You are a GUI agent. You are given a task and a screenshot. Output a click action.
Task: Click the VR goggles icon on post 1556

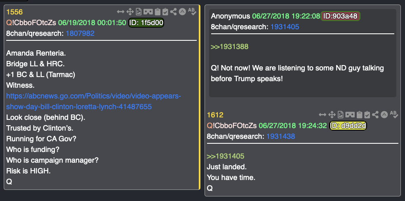(148, 12)
